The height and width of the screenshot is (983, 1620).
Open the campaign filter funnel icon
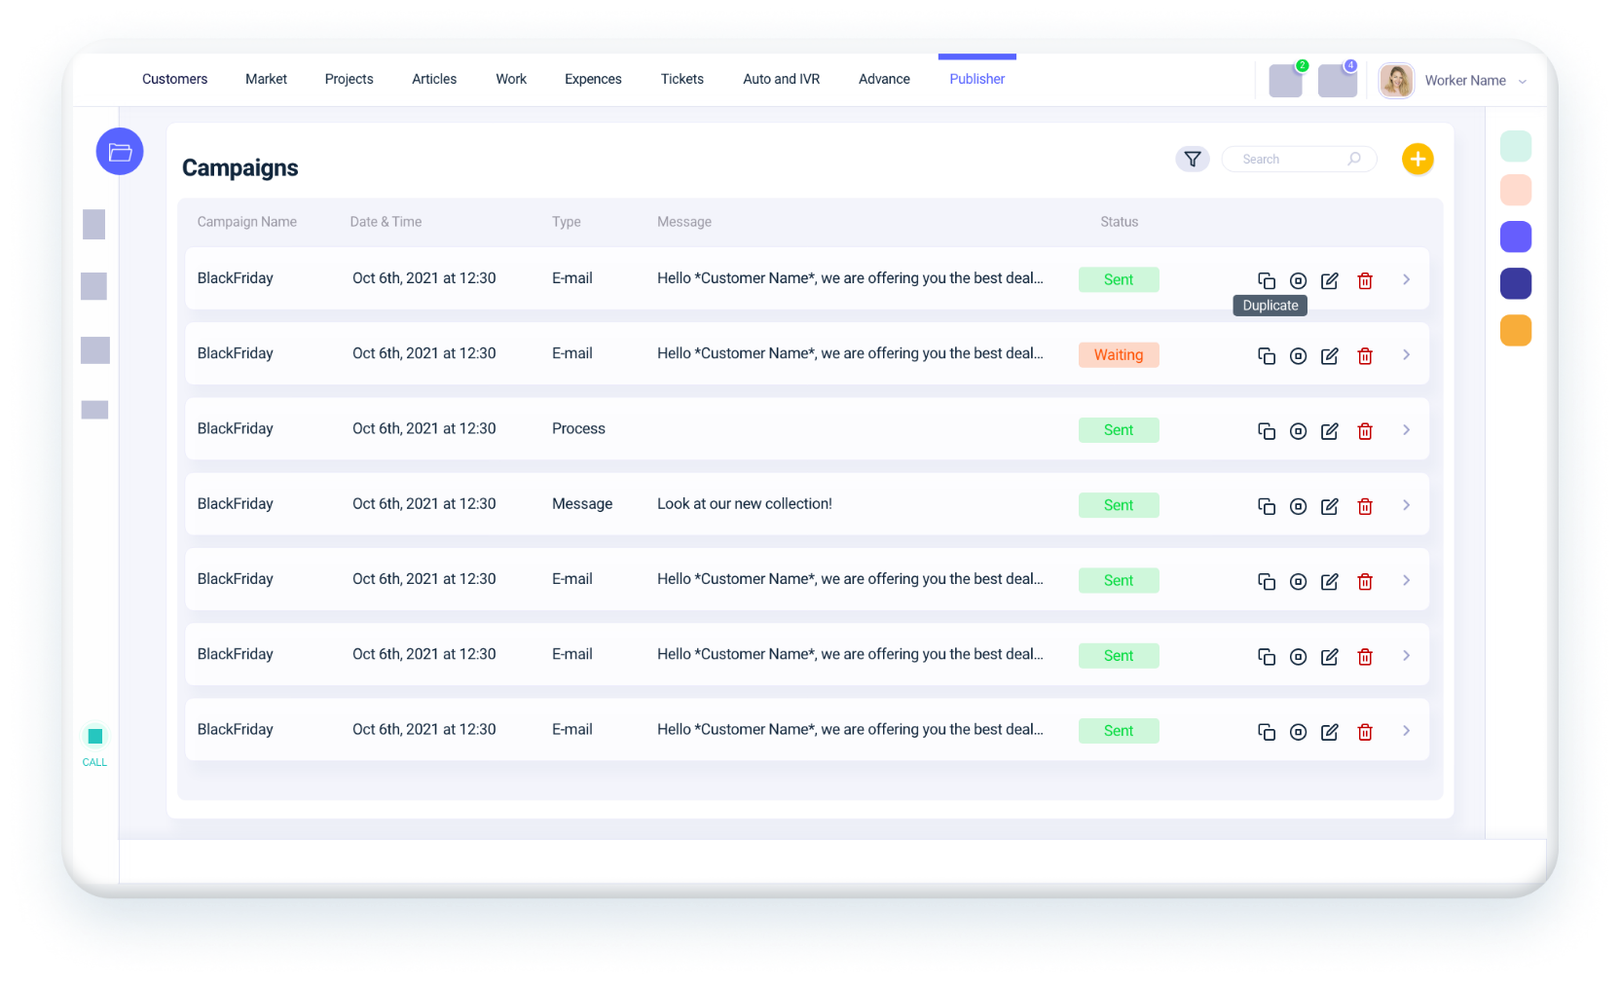click(1192, 159)
